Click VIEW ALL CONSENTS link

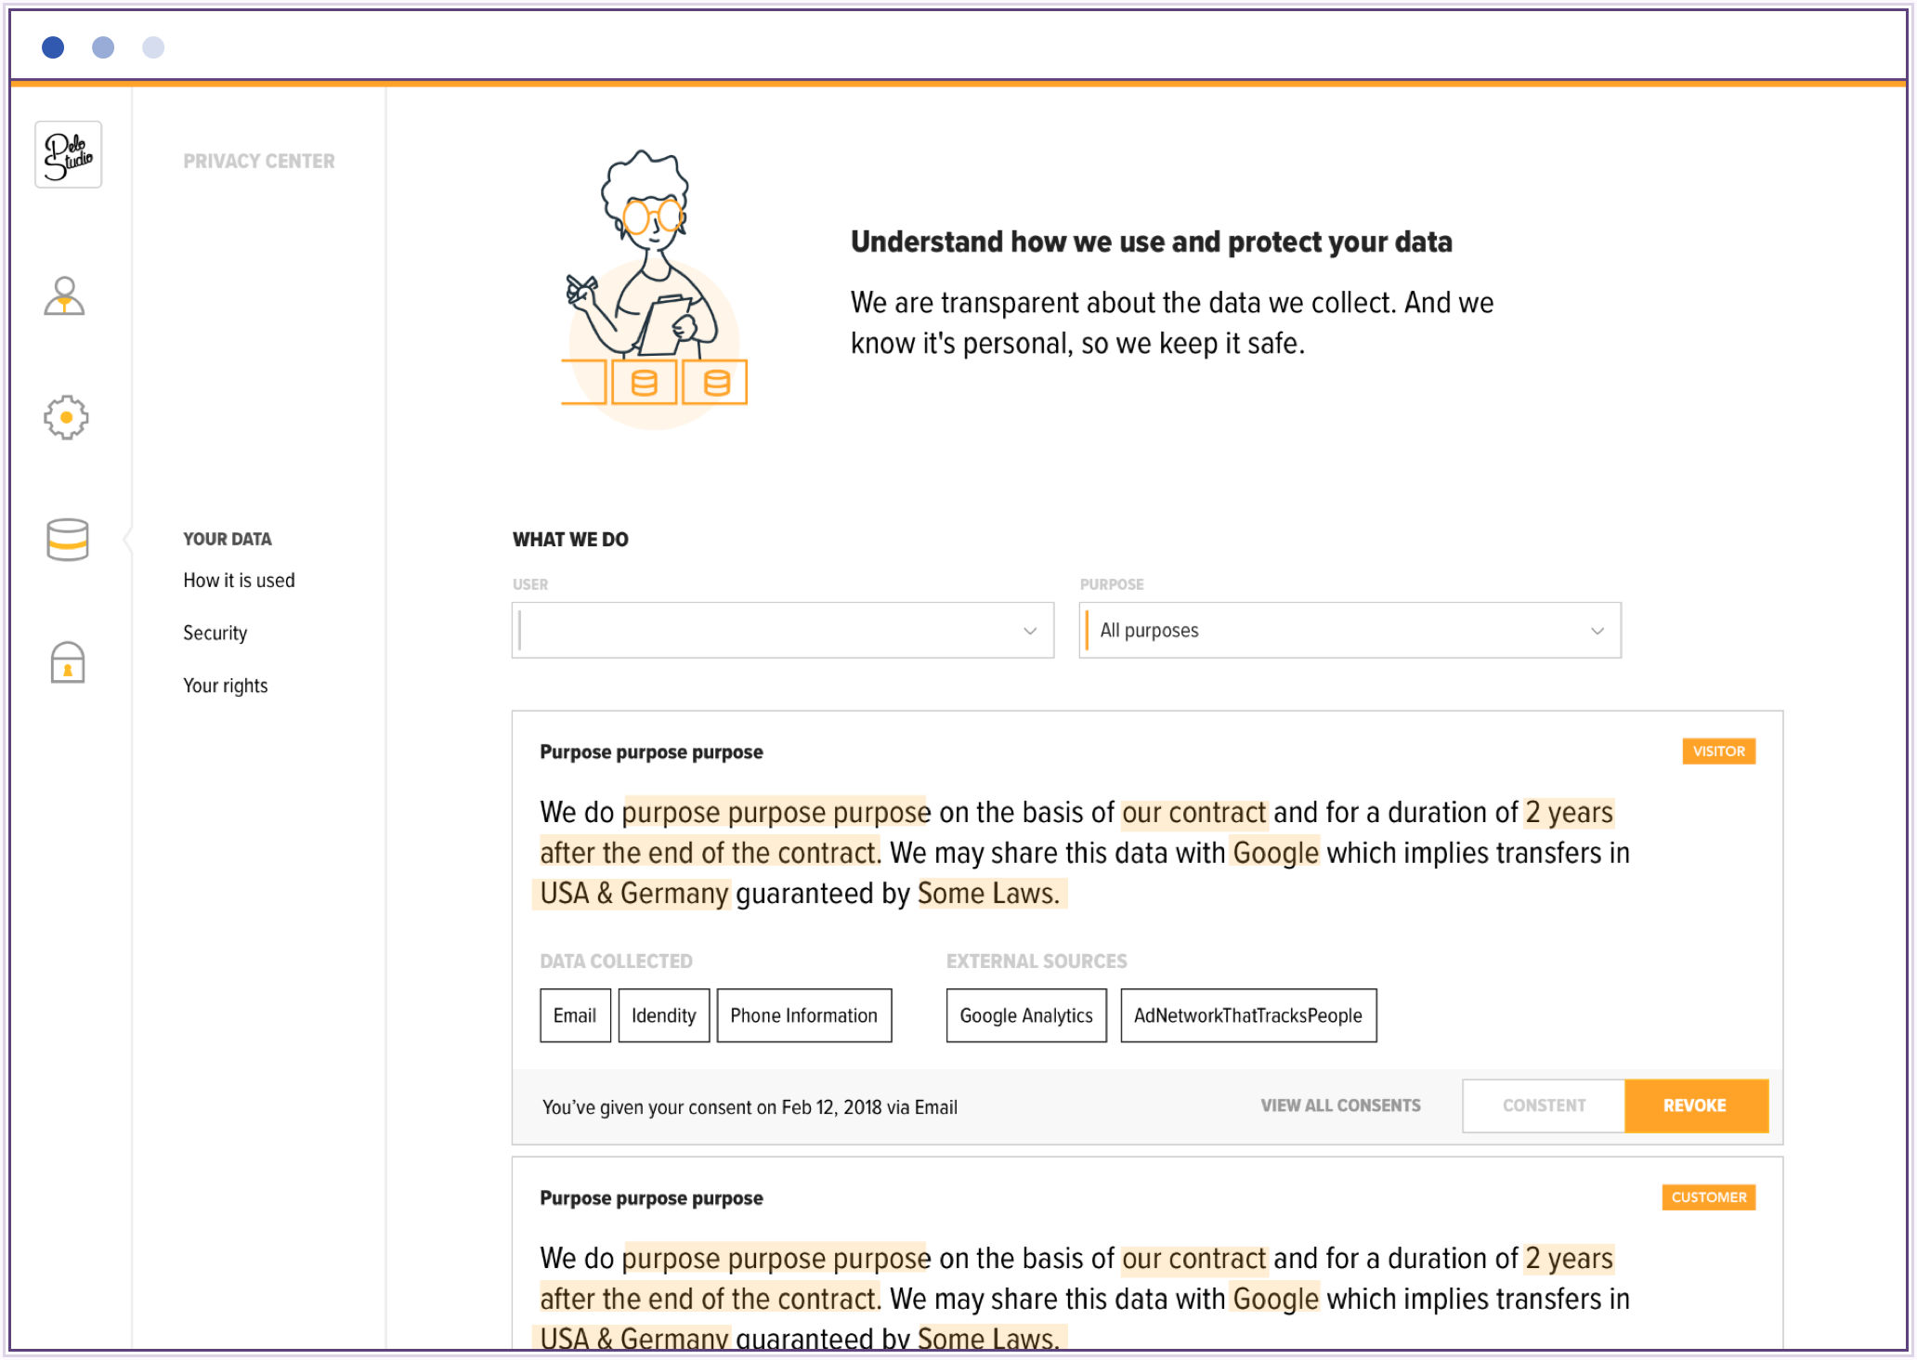pyautogui.click(x=1340, y=1106)
